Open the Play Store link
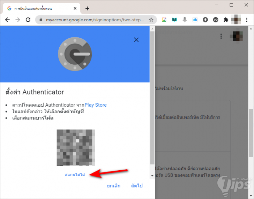The image size is (254, 199). (x=96, y=105)
